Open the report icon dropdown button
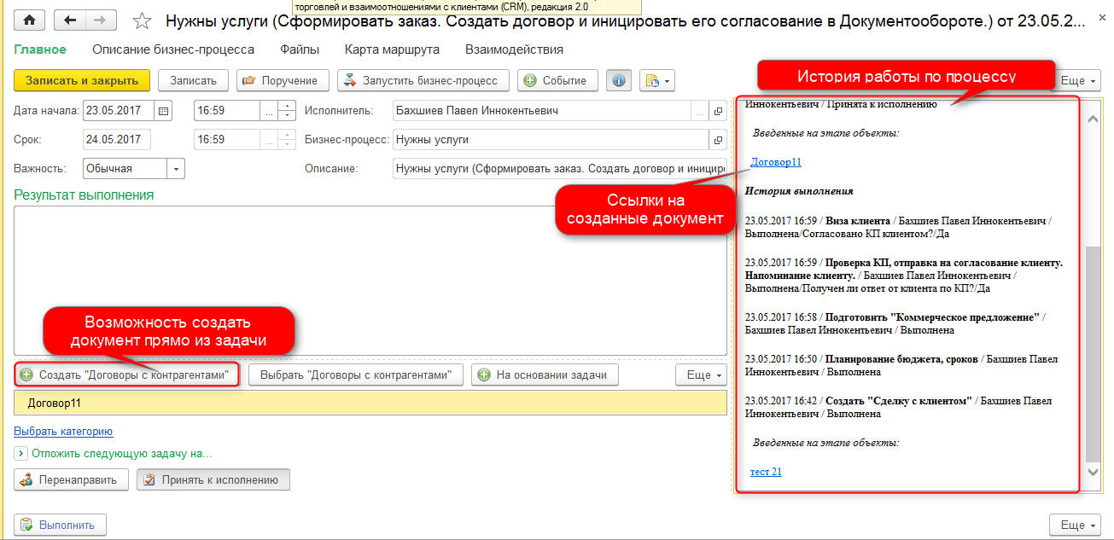Screen dimensions: 1114x540 click(656, 80)
